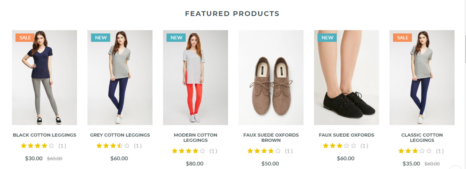Open the Black Cotton Leggings product title link
The height and width of the screenshot is (169, 466).
tap(44, 135)
